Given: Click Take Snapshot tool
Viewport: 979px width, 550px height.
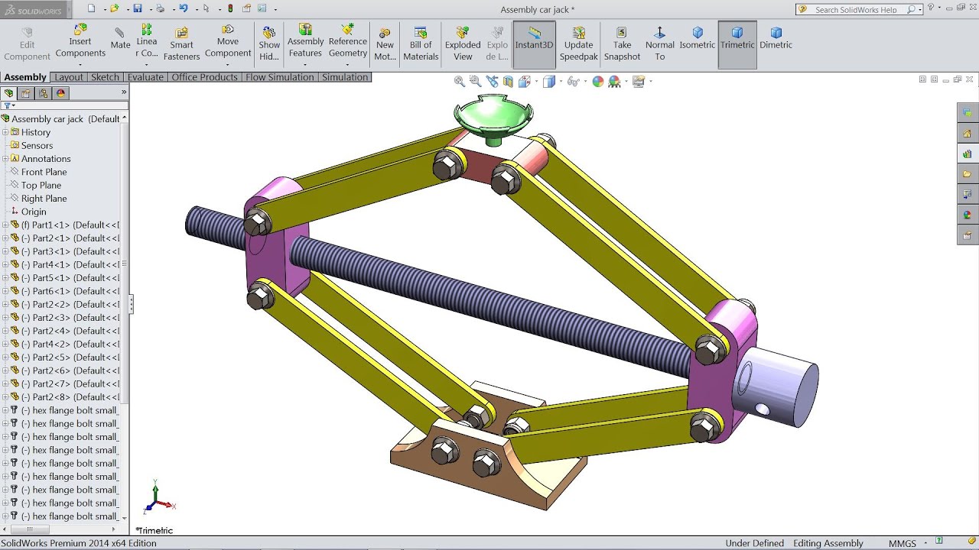Looking at the screenshot, I should tap(622, 44).
